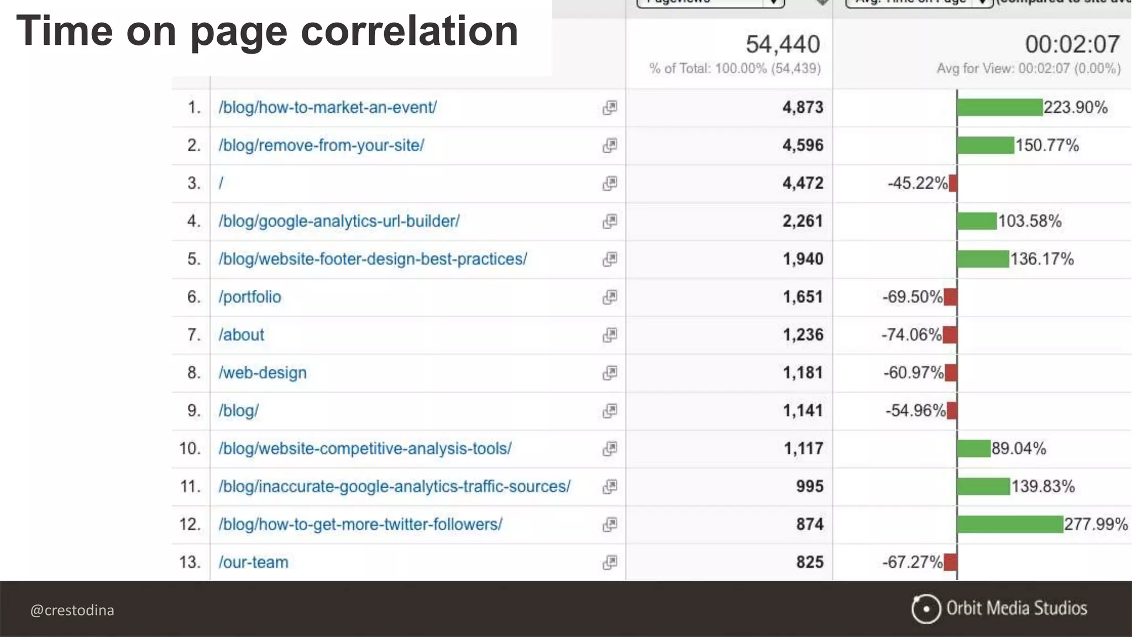Image resolution: width=1132 pixels, height=637 pixels.
Task: Open the /blog/how-to-market-an-event/ page link
Action: 328,107
